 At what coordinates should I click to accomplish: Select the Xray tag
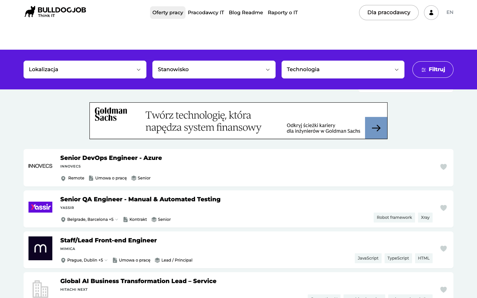point(425,218)
